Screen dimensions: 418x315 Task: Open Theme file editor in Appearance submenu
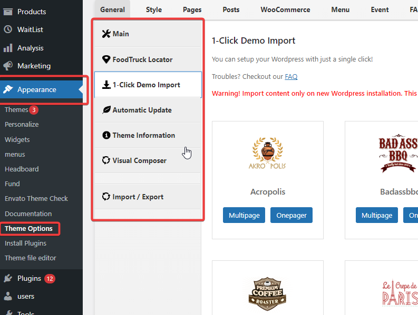coord(31,258)
